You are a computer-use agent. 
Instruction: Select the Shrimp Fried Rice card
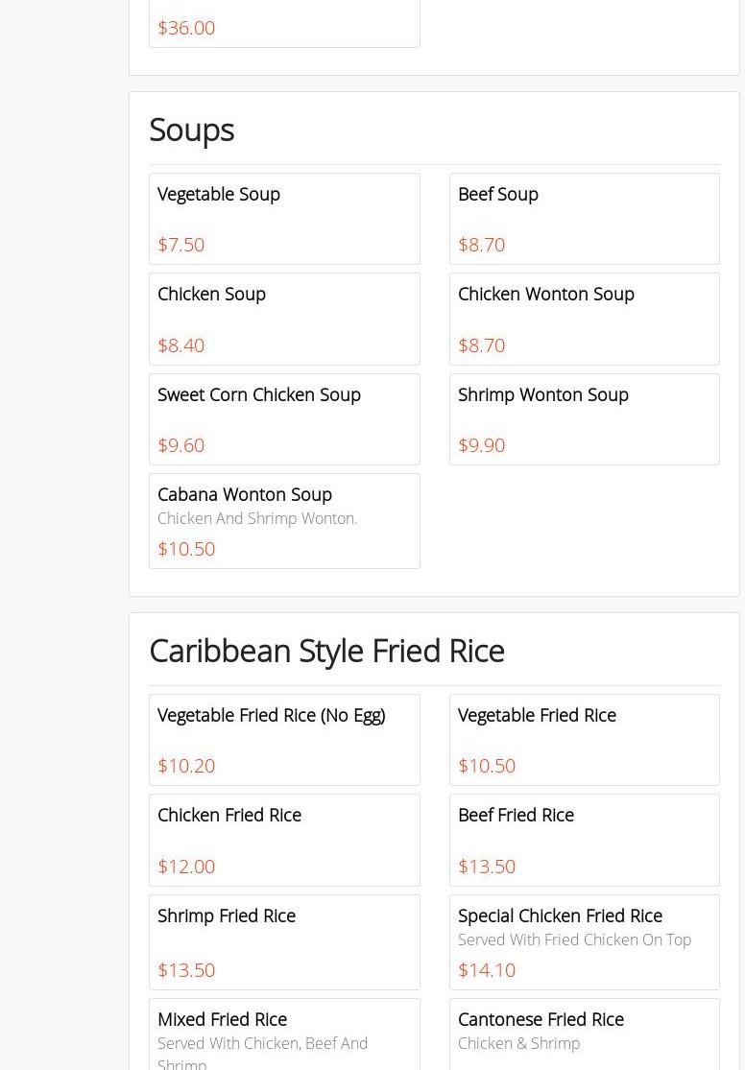284,941
